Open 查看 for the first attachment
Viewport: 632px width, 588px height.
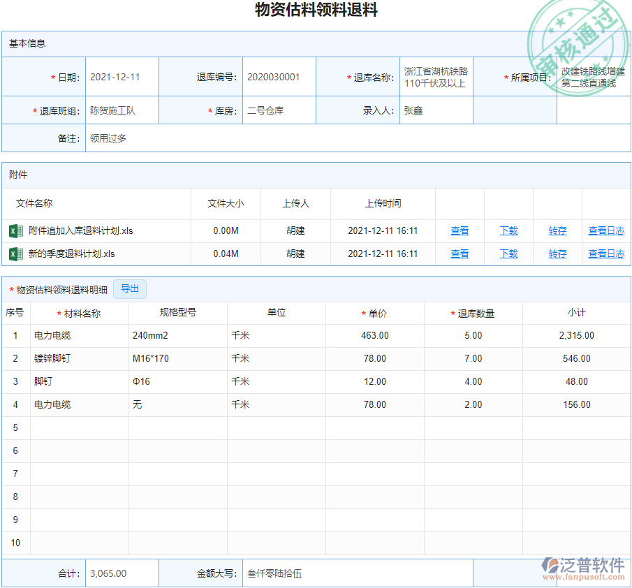[460, 230]
